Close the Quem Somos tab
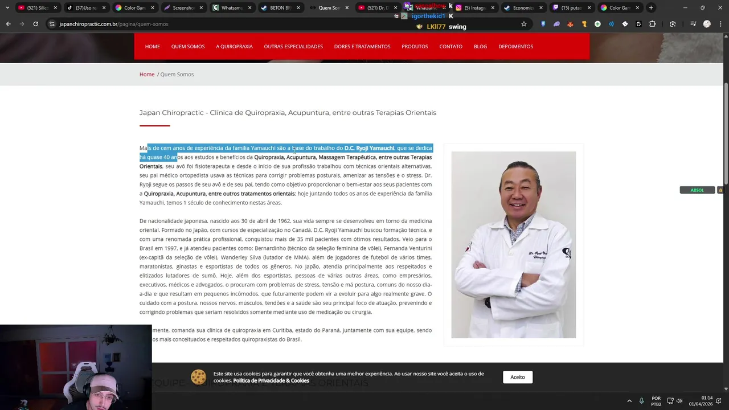The width and height of the screenshot is (729, 410). (347, 8)
